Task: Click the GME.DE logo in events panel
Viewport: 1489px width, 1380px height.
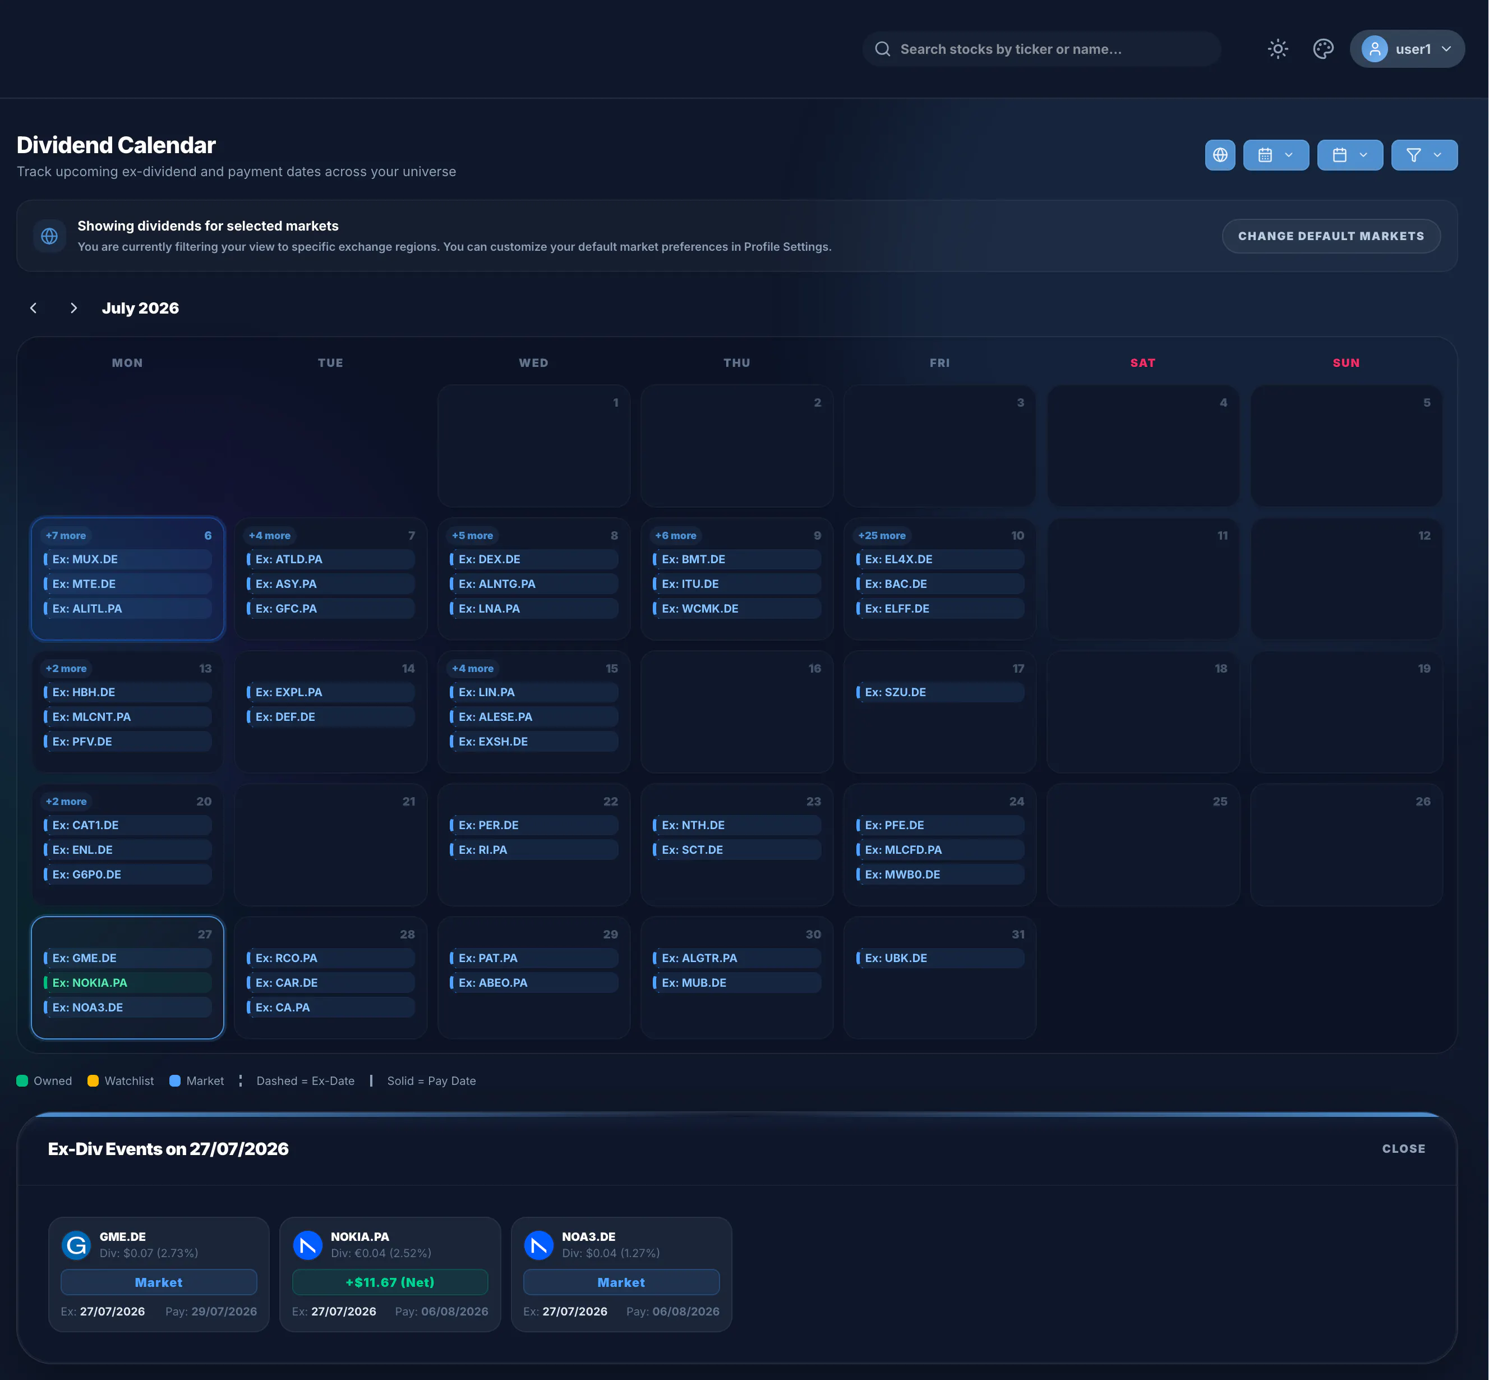Action: pyautogui.click(x=76, y=1245)
